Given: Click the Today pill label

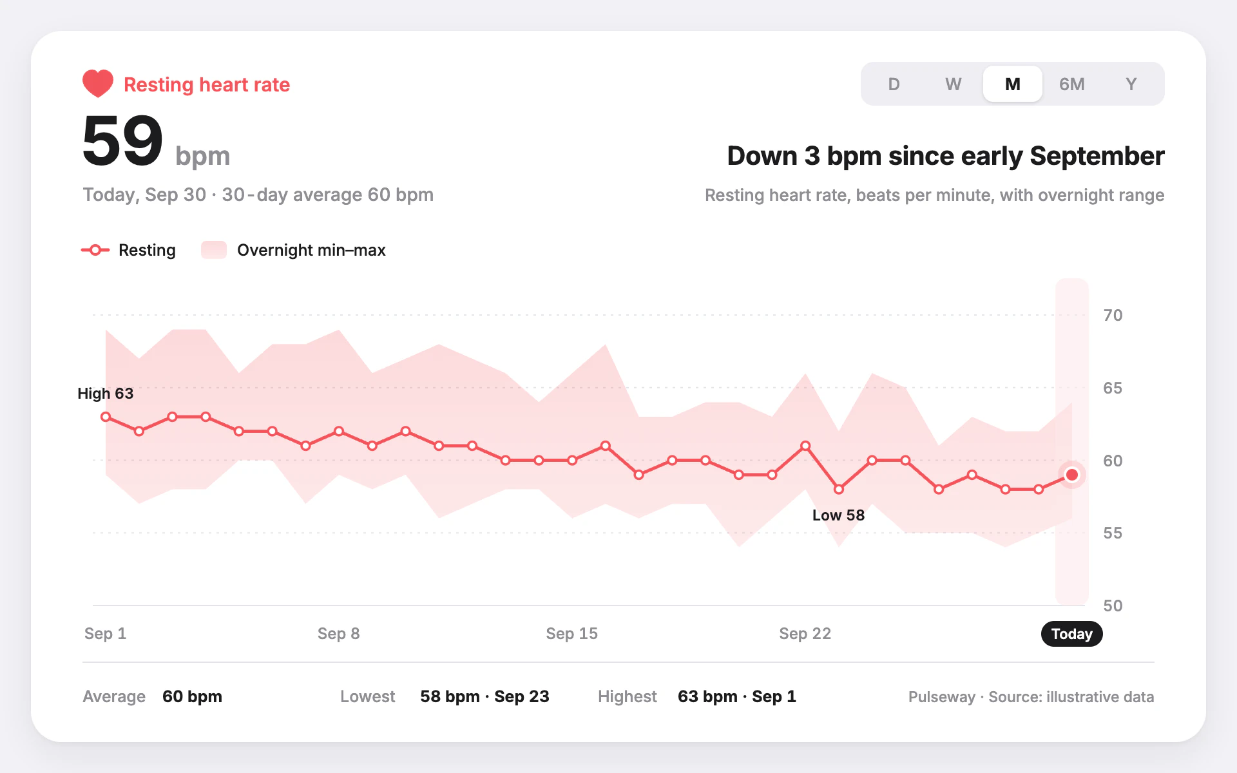Looking at the screenshot, I should 1072,634.
